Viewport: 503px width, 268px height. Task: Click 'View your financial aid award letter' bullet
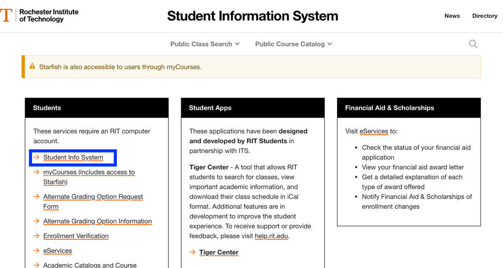(413, 167)
